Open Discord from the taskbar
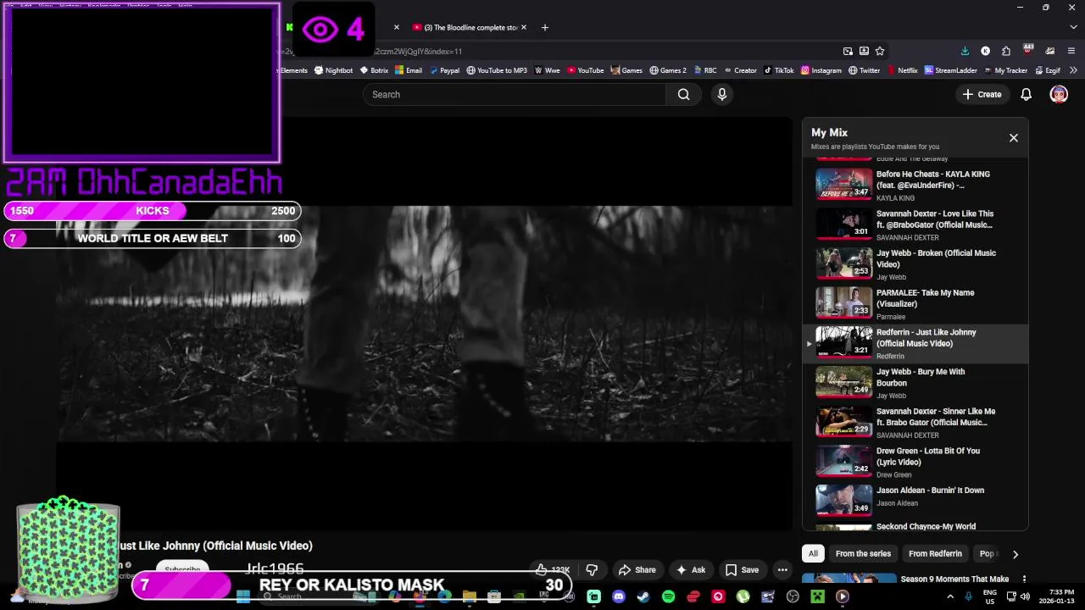 pyautogui.click(x=619, y=596)
